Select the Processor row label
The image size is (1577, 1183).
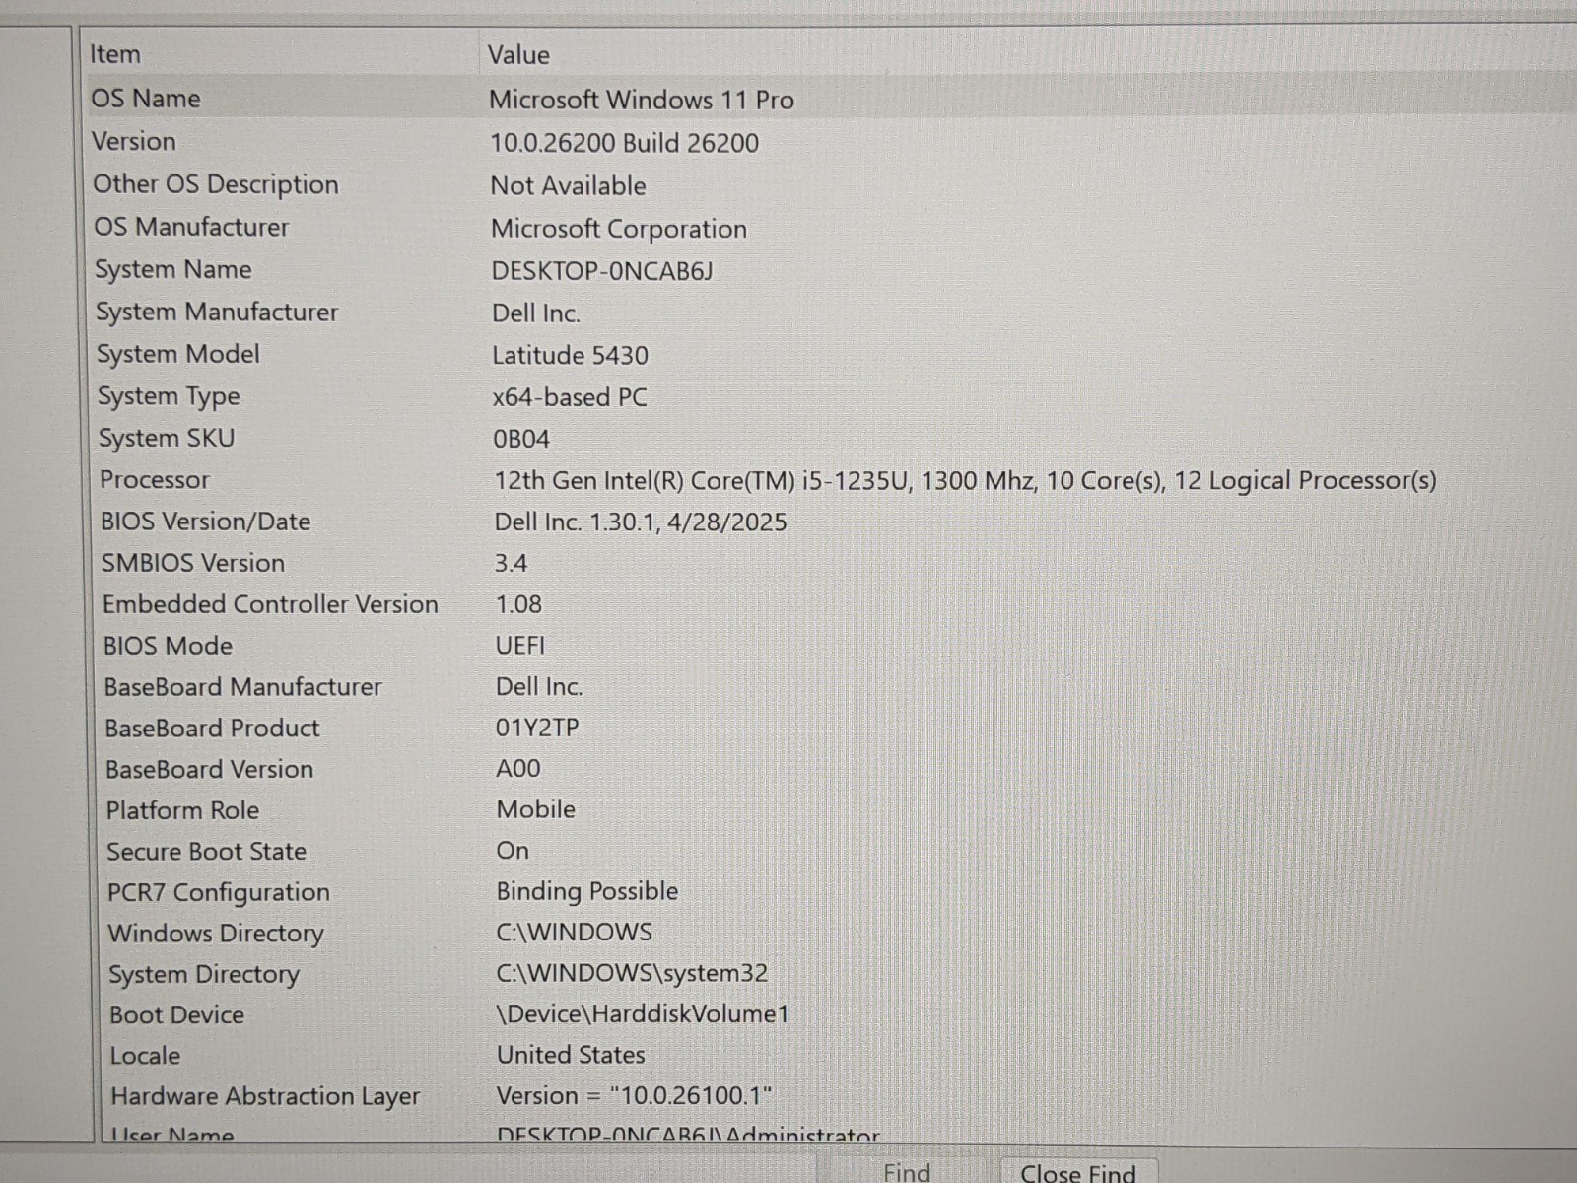pos(155,480)
